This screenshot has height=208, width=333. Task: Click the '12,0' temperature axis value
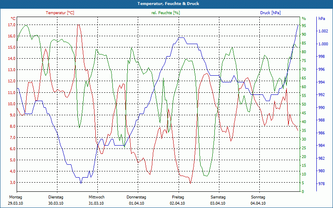(x=12, y=81)
